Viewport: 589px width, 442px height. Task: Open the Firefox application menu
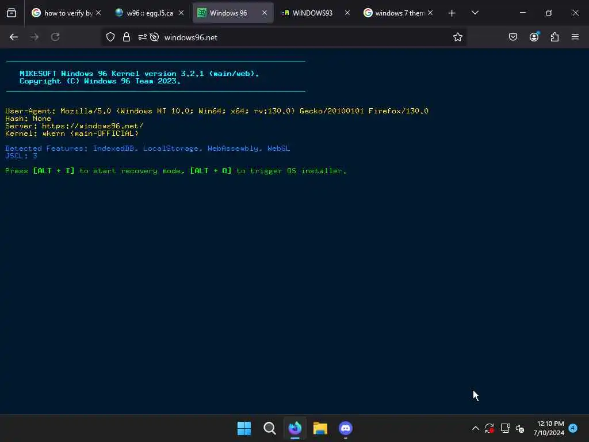click(575, 37)
